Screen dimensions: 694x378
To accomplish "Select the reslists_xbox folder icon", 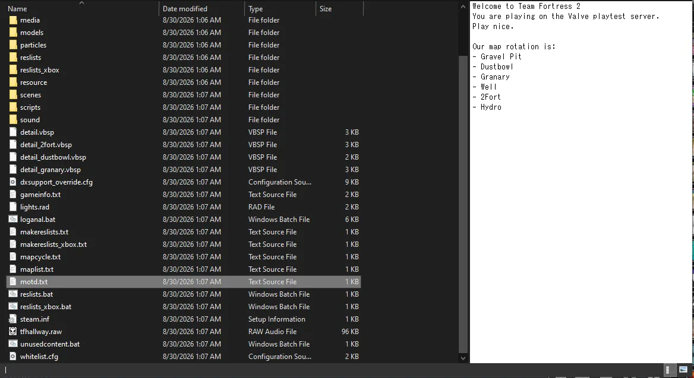I will click(13, 70).
